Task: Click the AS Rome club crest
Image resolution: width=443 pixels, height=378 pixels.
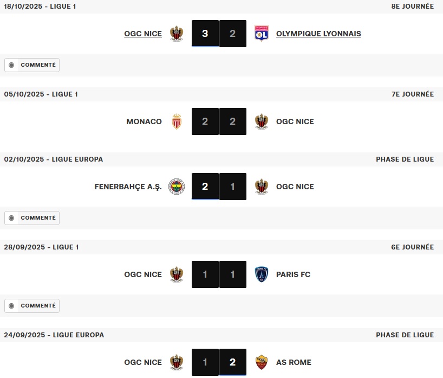Action: pos(262,362)
